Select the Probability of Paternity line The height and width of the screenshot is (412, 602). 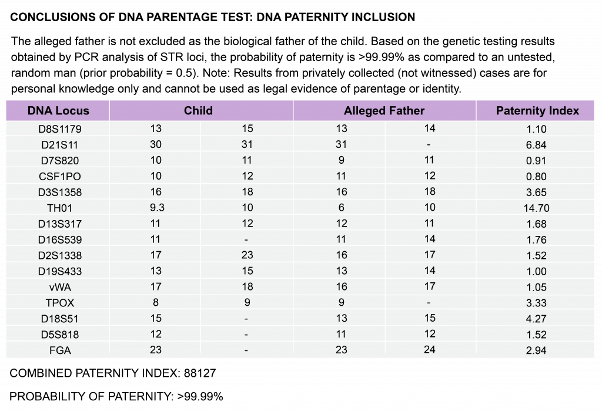pos(116,396)
